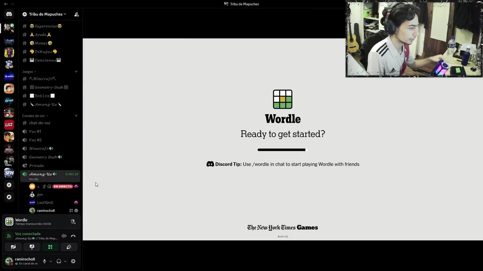This screenshot has width=483, height=271.
Task: Open the soundboard
Action: point(69,247)
